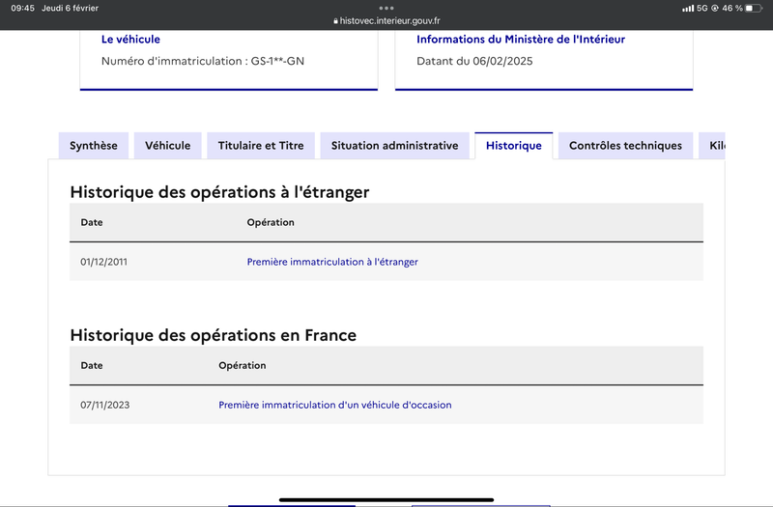Click the Historique des opérations à l'étranger heading
Viewport: 773px width, 507px height.
tap(219, 191)
